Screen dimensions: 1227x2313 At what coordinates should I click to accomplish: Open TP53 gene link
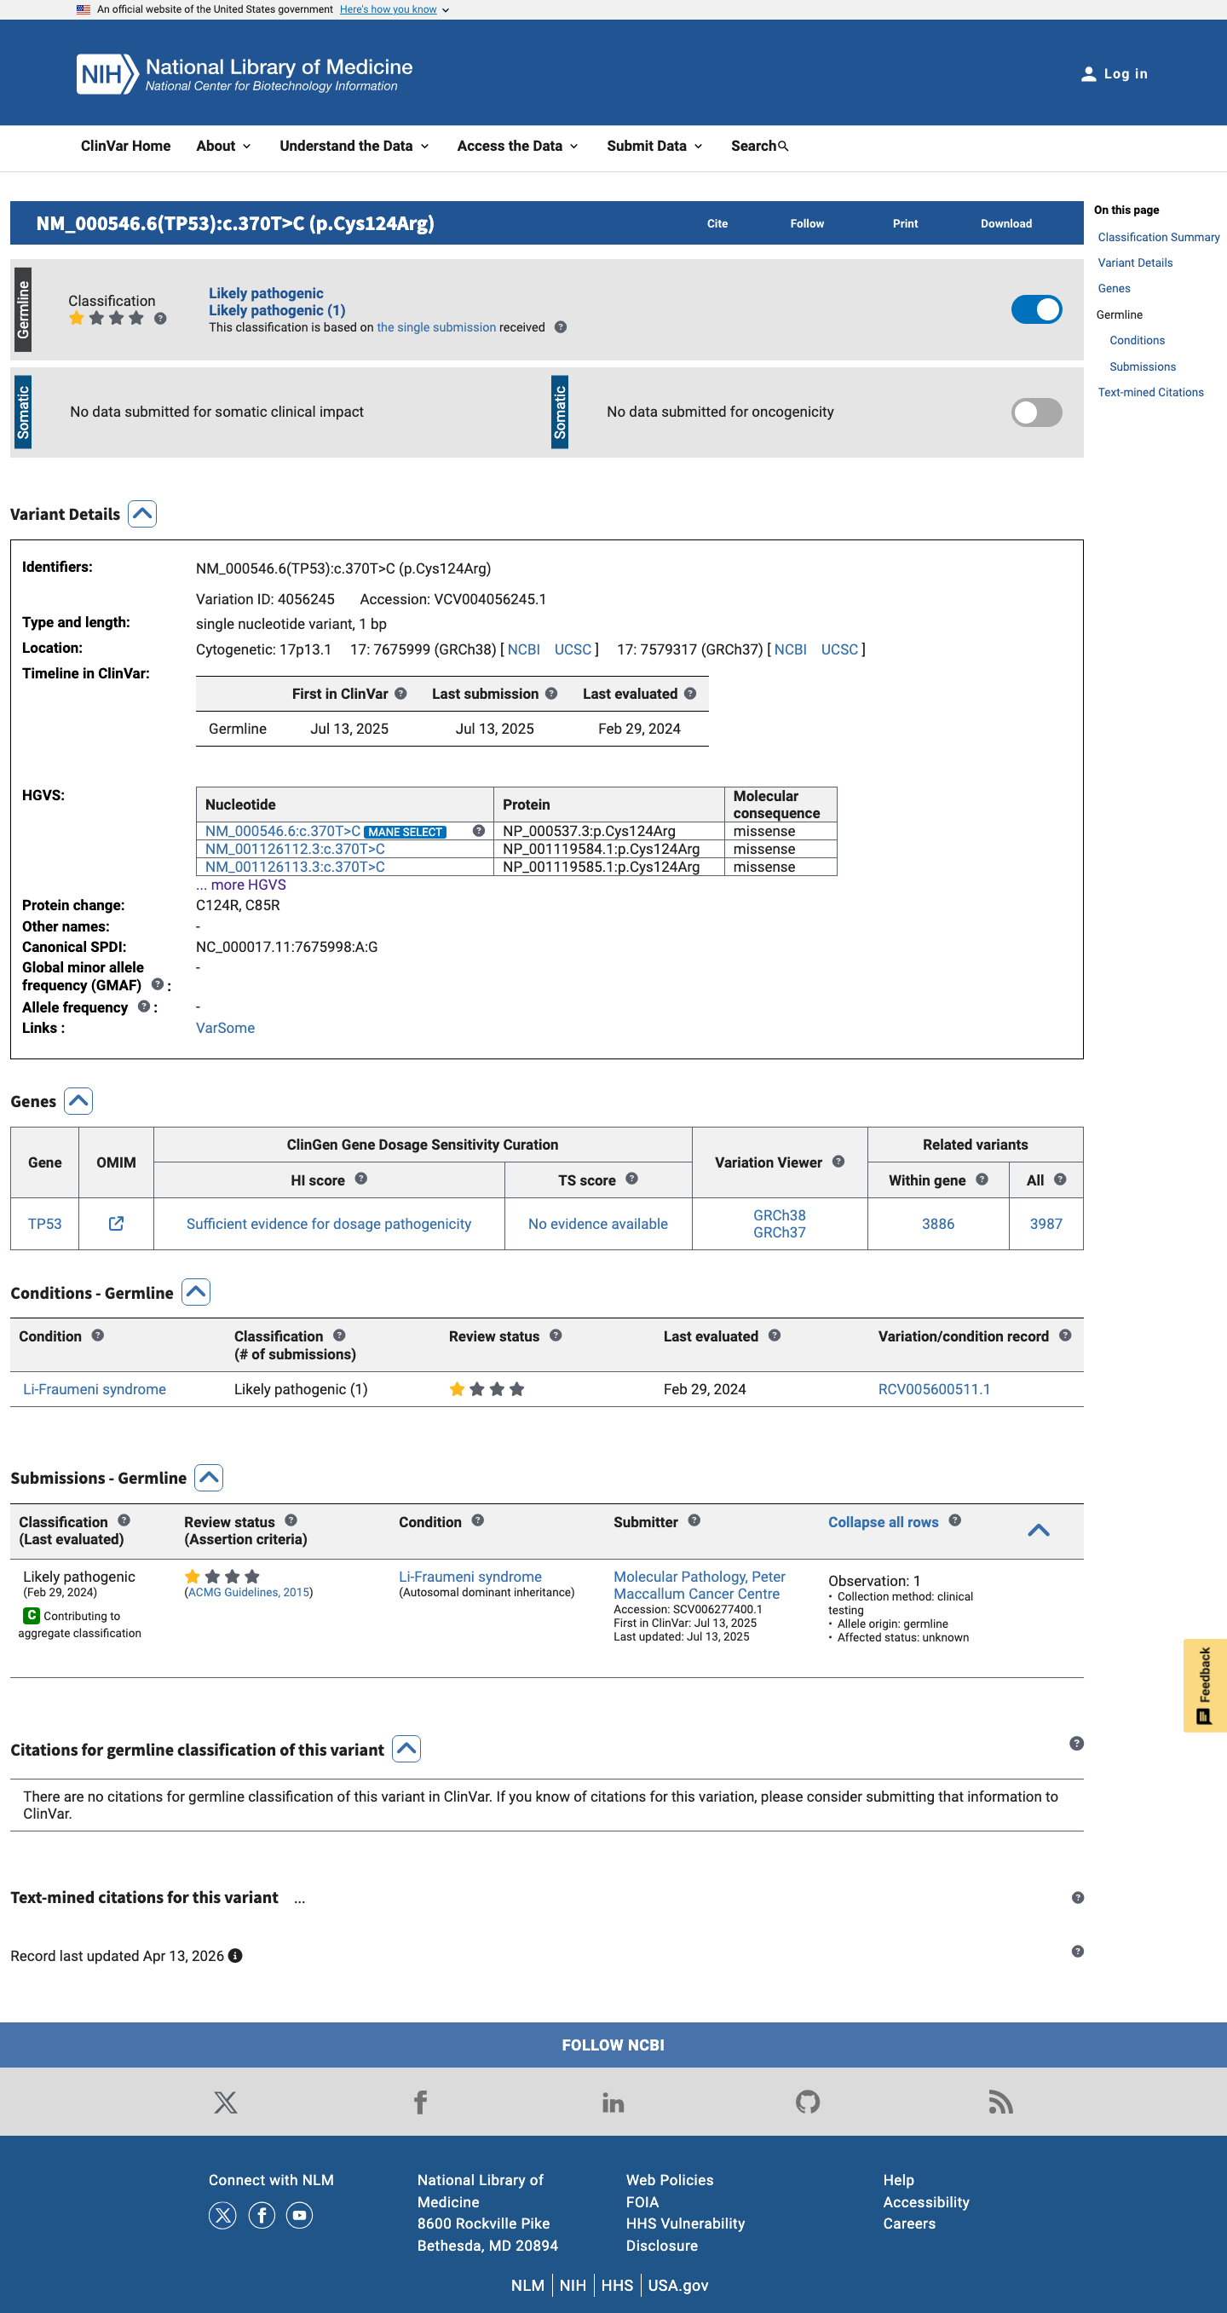[45, 1224]
